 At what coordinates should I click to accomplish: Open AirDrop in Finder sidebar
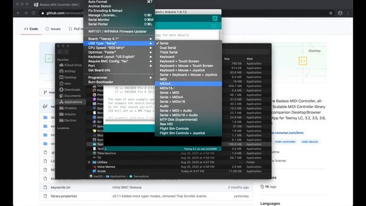[67, 71]
